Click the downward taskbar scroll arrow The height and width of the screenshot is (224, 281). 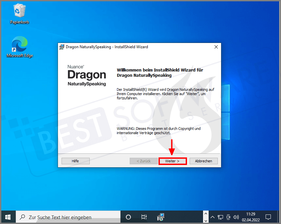(206, 221)
